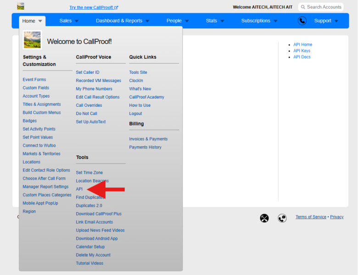Screen dimensions: 358x275
Task: Click the phone icon in navigation bar
Action: pyautogui.click(x=302, y=21)
